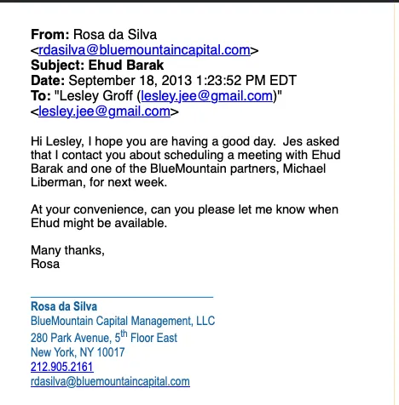
Task: Click the bold "Date:" header label
Action: click(x=48, y=81)
